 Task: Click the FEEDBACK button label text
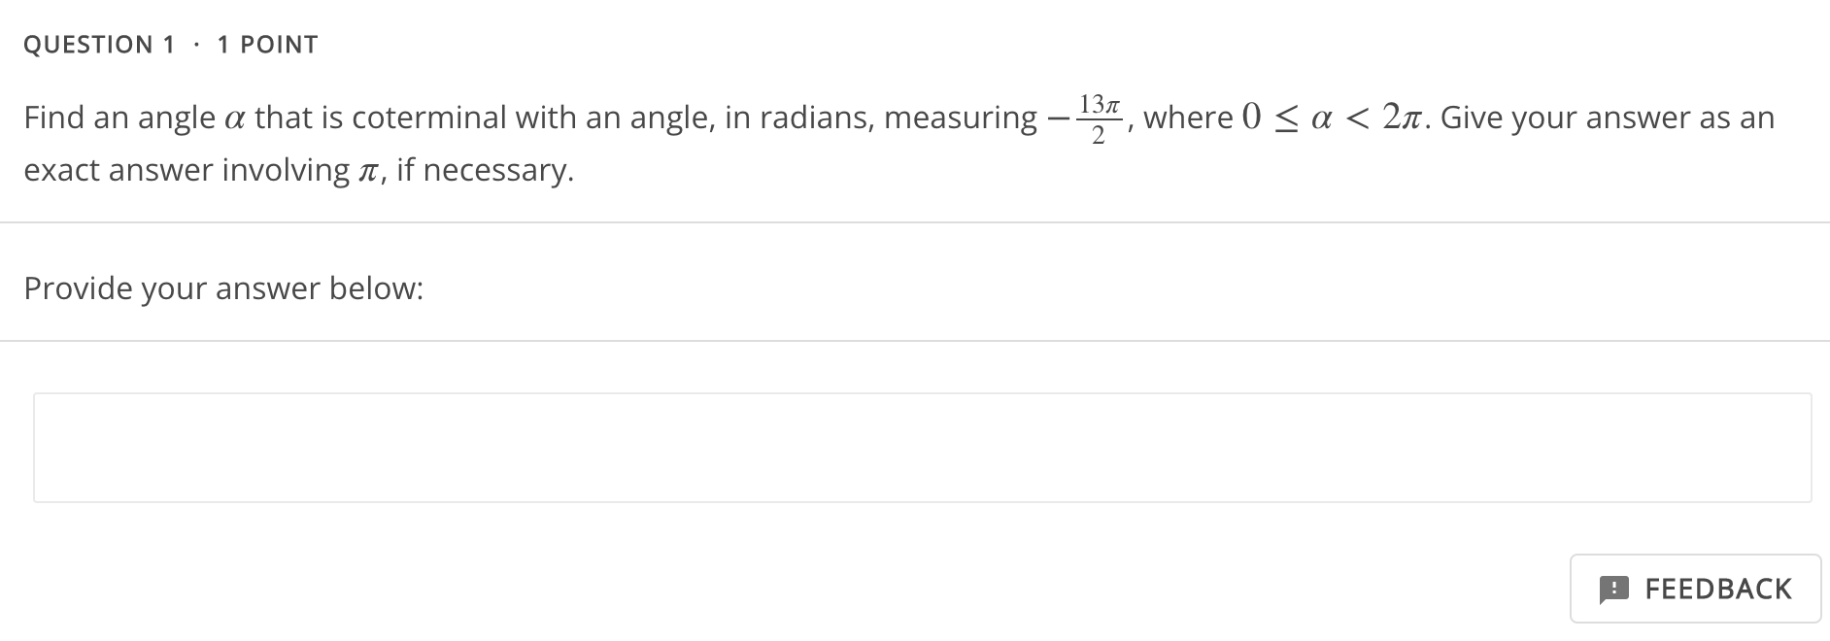[1717, 589]
